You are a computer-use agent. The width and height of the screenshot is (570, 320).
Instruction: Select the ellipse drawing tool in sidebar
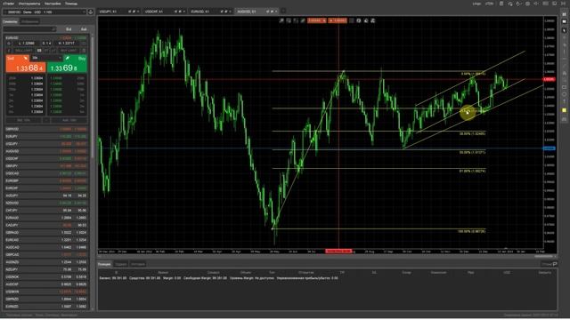point(564,94)
